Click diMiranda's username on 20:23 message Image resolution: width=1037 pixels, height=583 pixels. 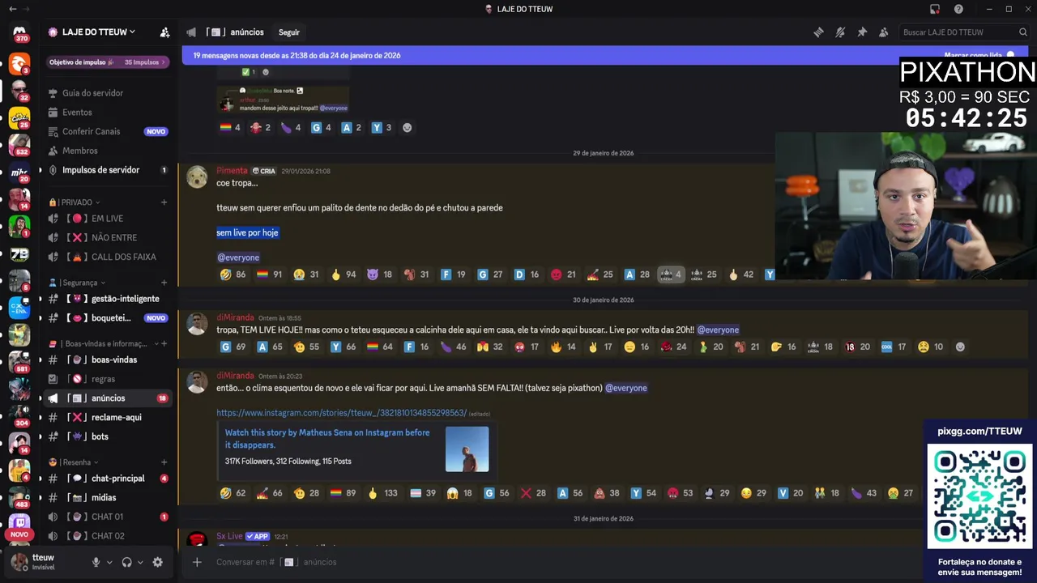point(235,376)
